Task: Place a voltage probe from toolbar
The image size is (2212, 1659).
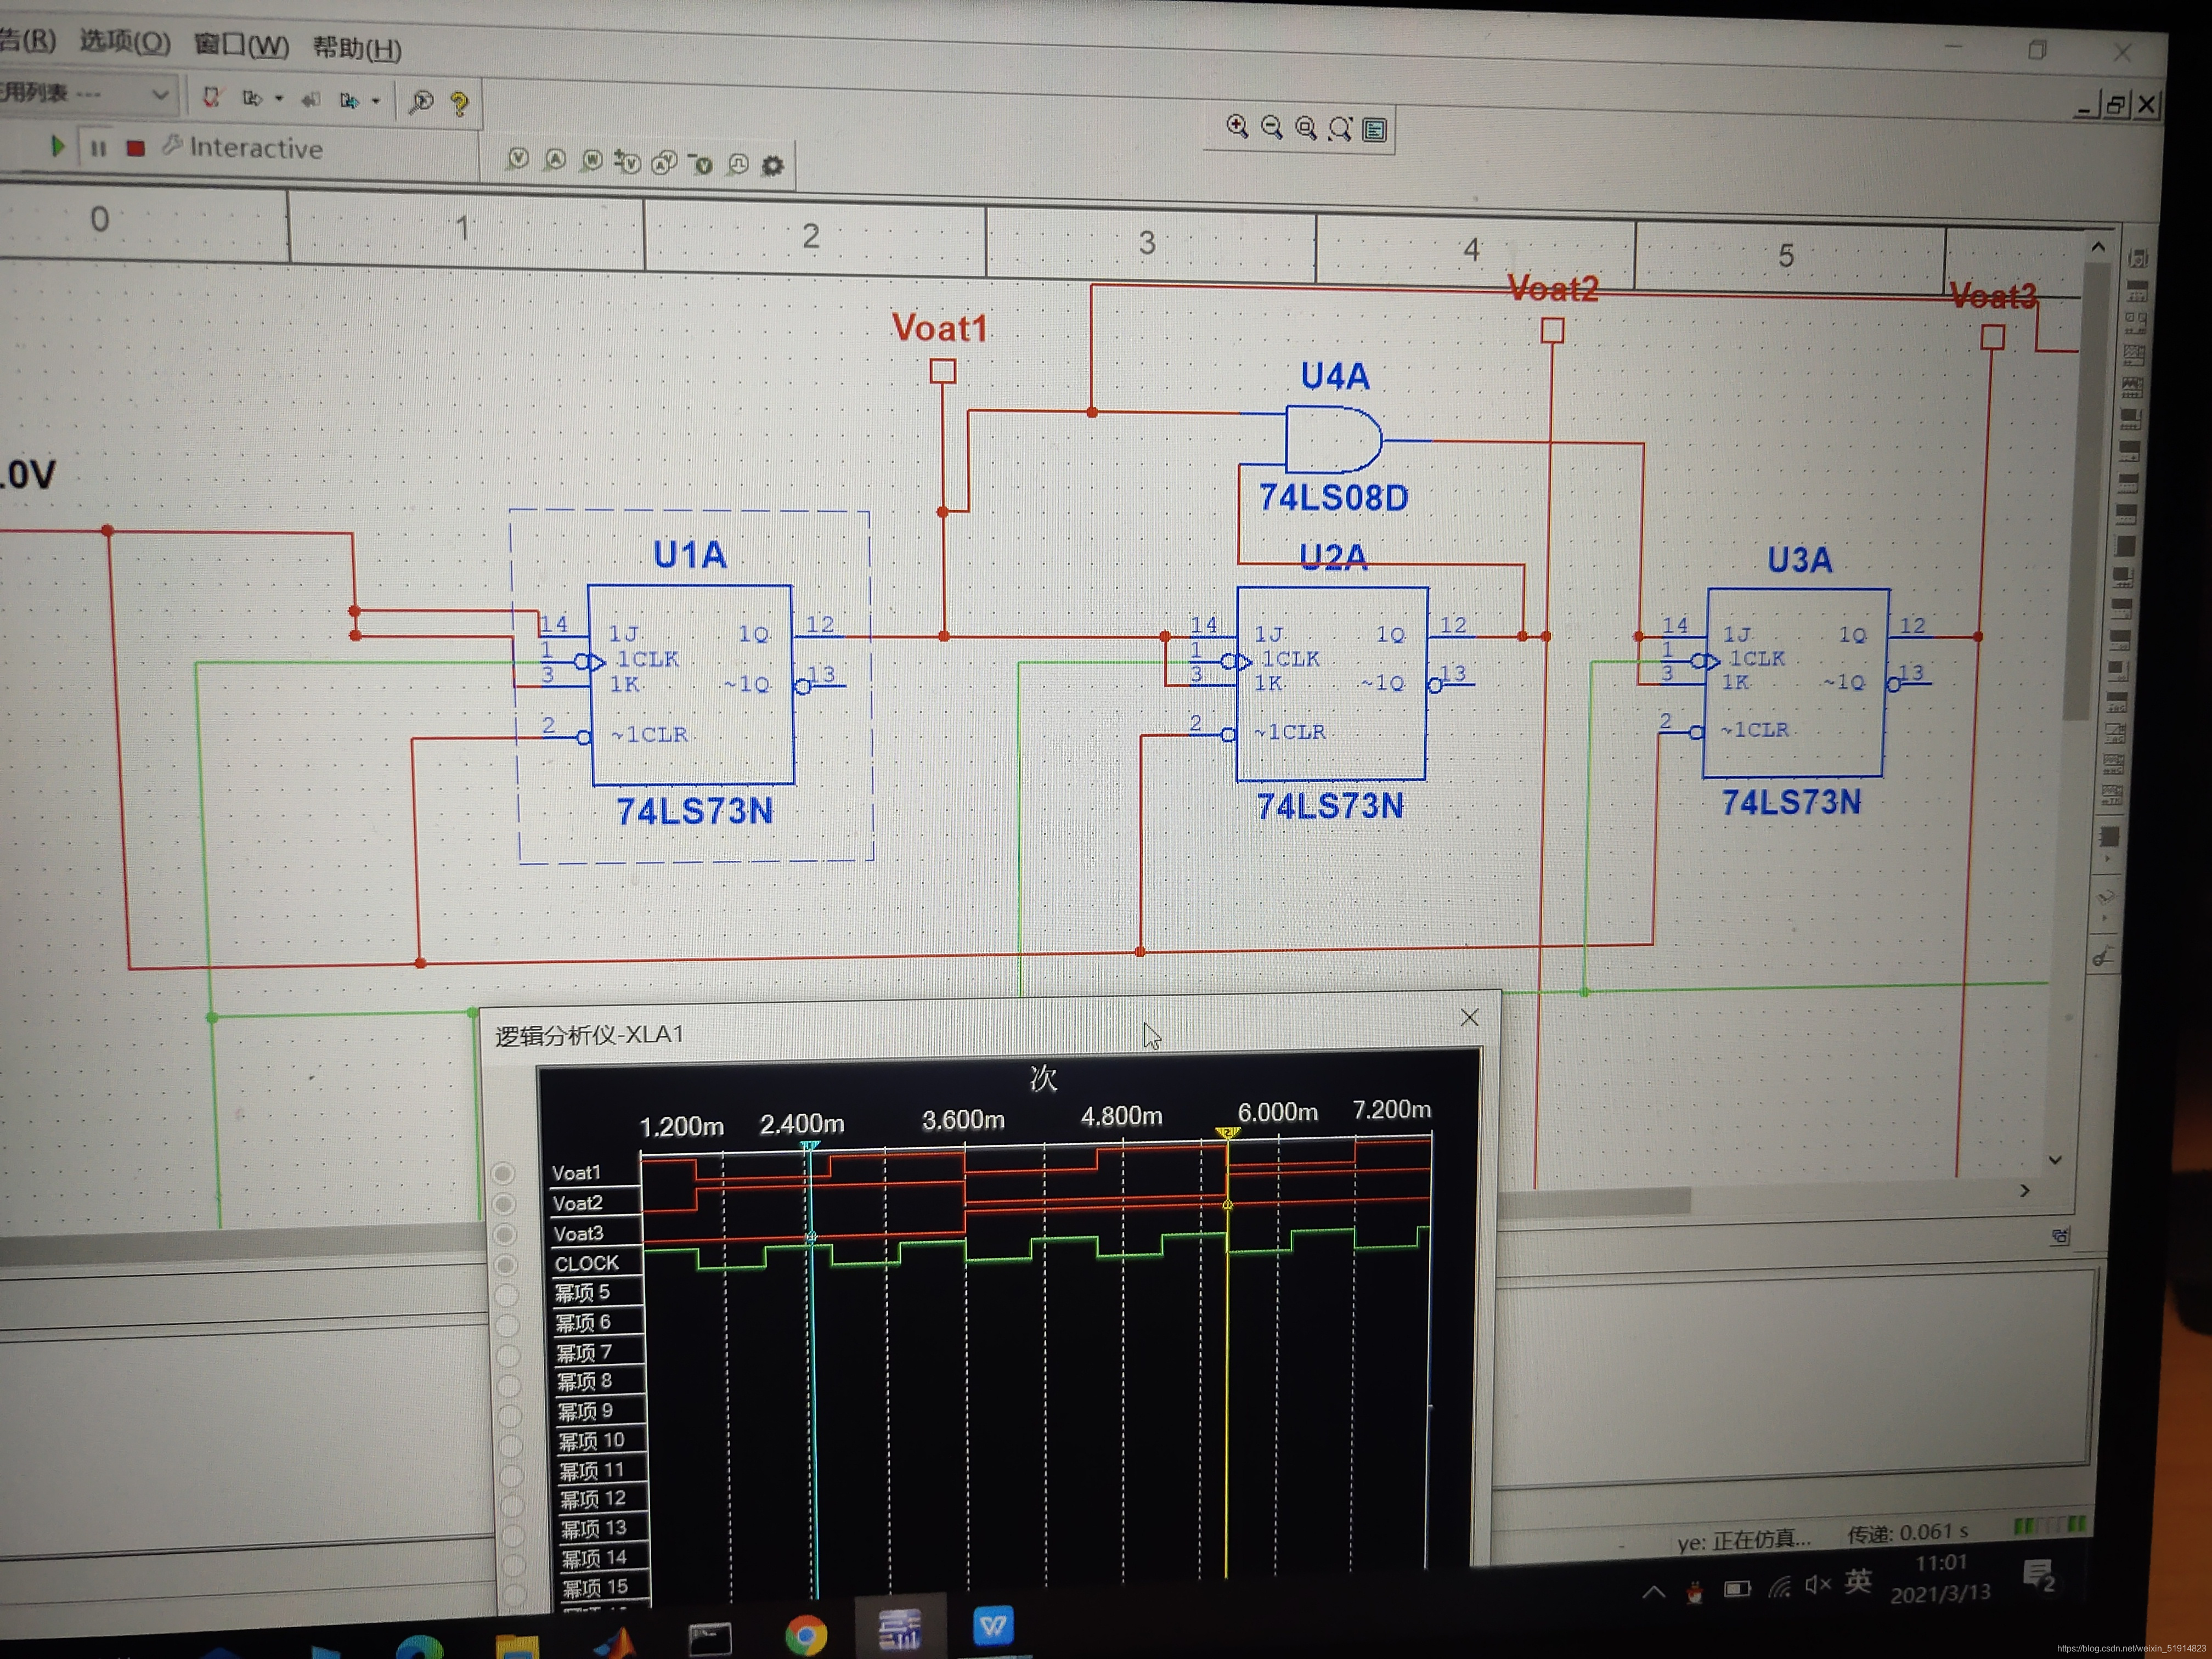Action: coord(518,158)
